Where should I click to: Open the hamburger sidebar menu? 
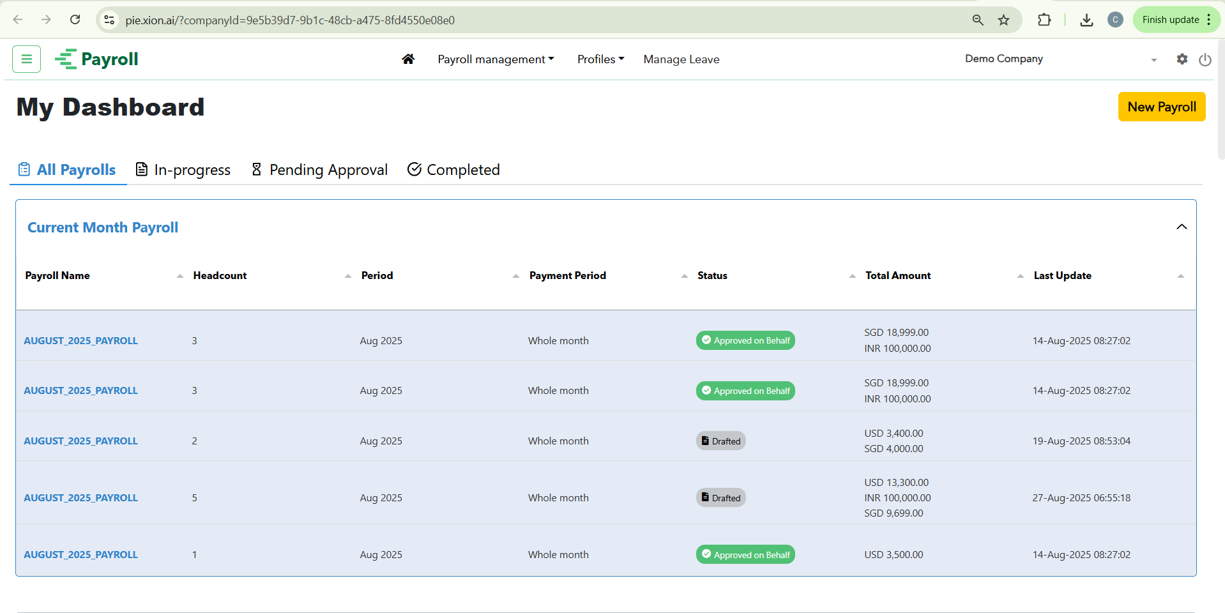(x=26, y=59)
